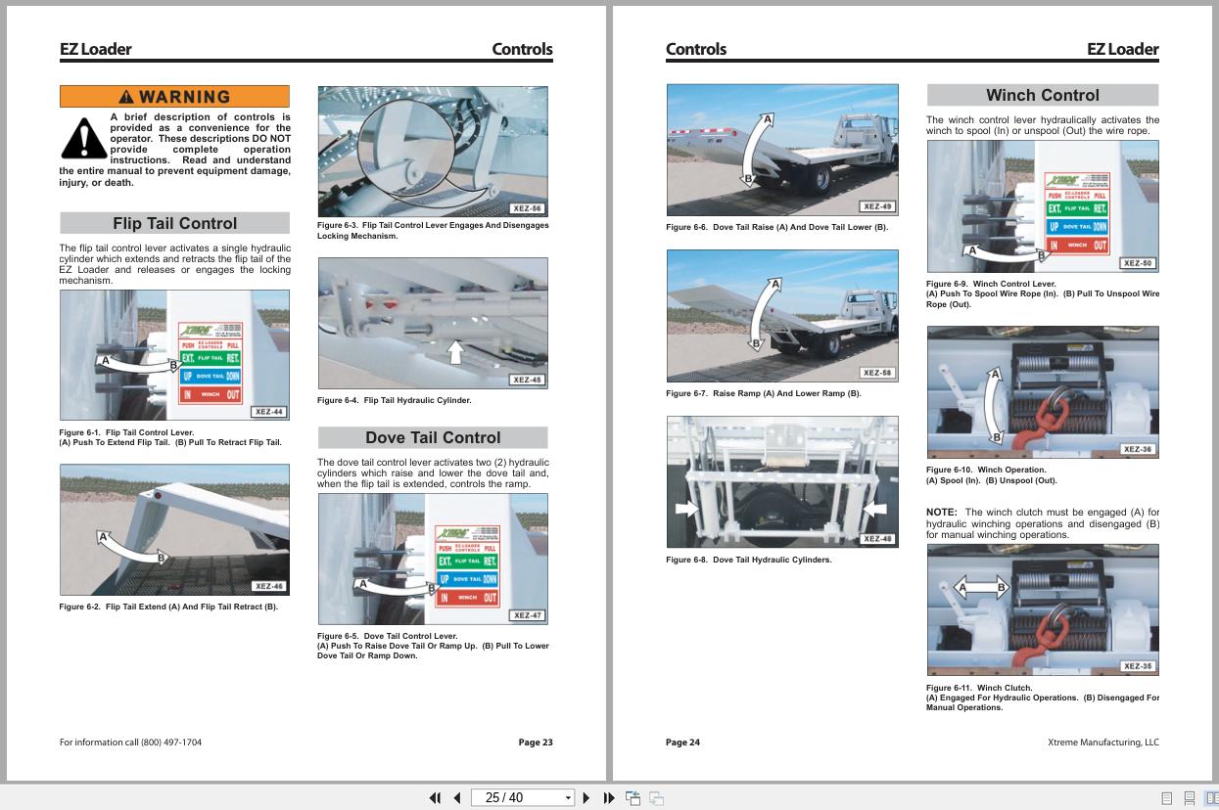1219x810 pixels.
Task: Switch to continuous scrolling view
Action: point(1189,798)
